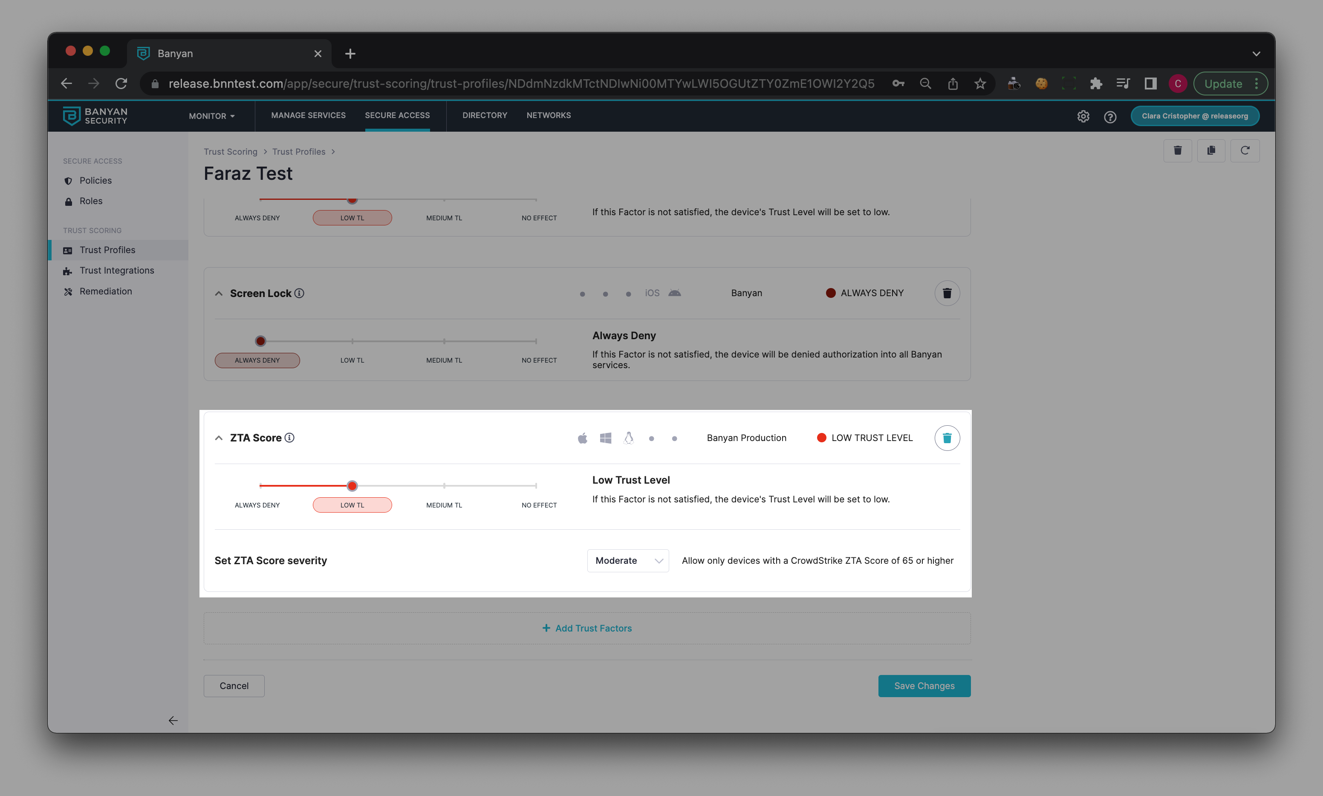
Task: Click the ZTA Score slider handle
Action: click(352, 485)
